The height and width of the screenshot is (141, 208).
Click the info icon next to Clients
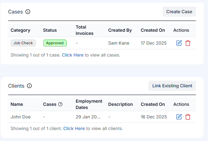pyautogui.click(x=29, y=86)
